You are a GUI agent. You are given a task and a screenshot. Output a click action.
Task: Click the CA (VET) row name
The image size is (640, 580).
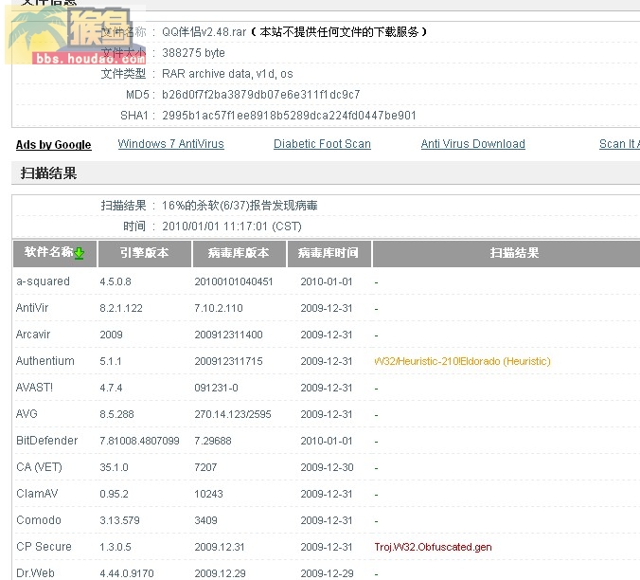[x=39, y=467]
